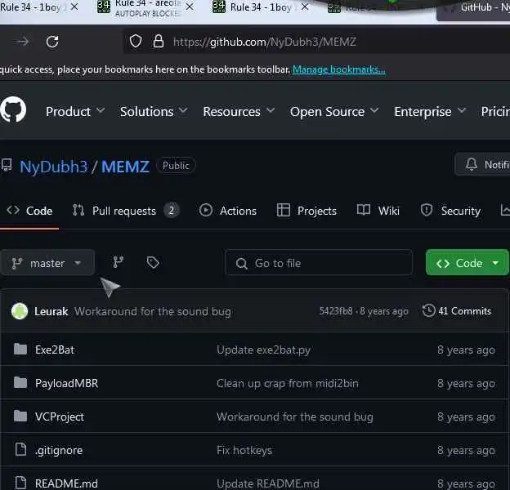Expand the Product menu
Viewport: 510px width, 490px height.
coord(75,111)
